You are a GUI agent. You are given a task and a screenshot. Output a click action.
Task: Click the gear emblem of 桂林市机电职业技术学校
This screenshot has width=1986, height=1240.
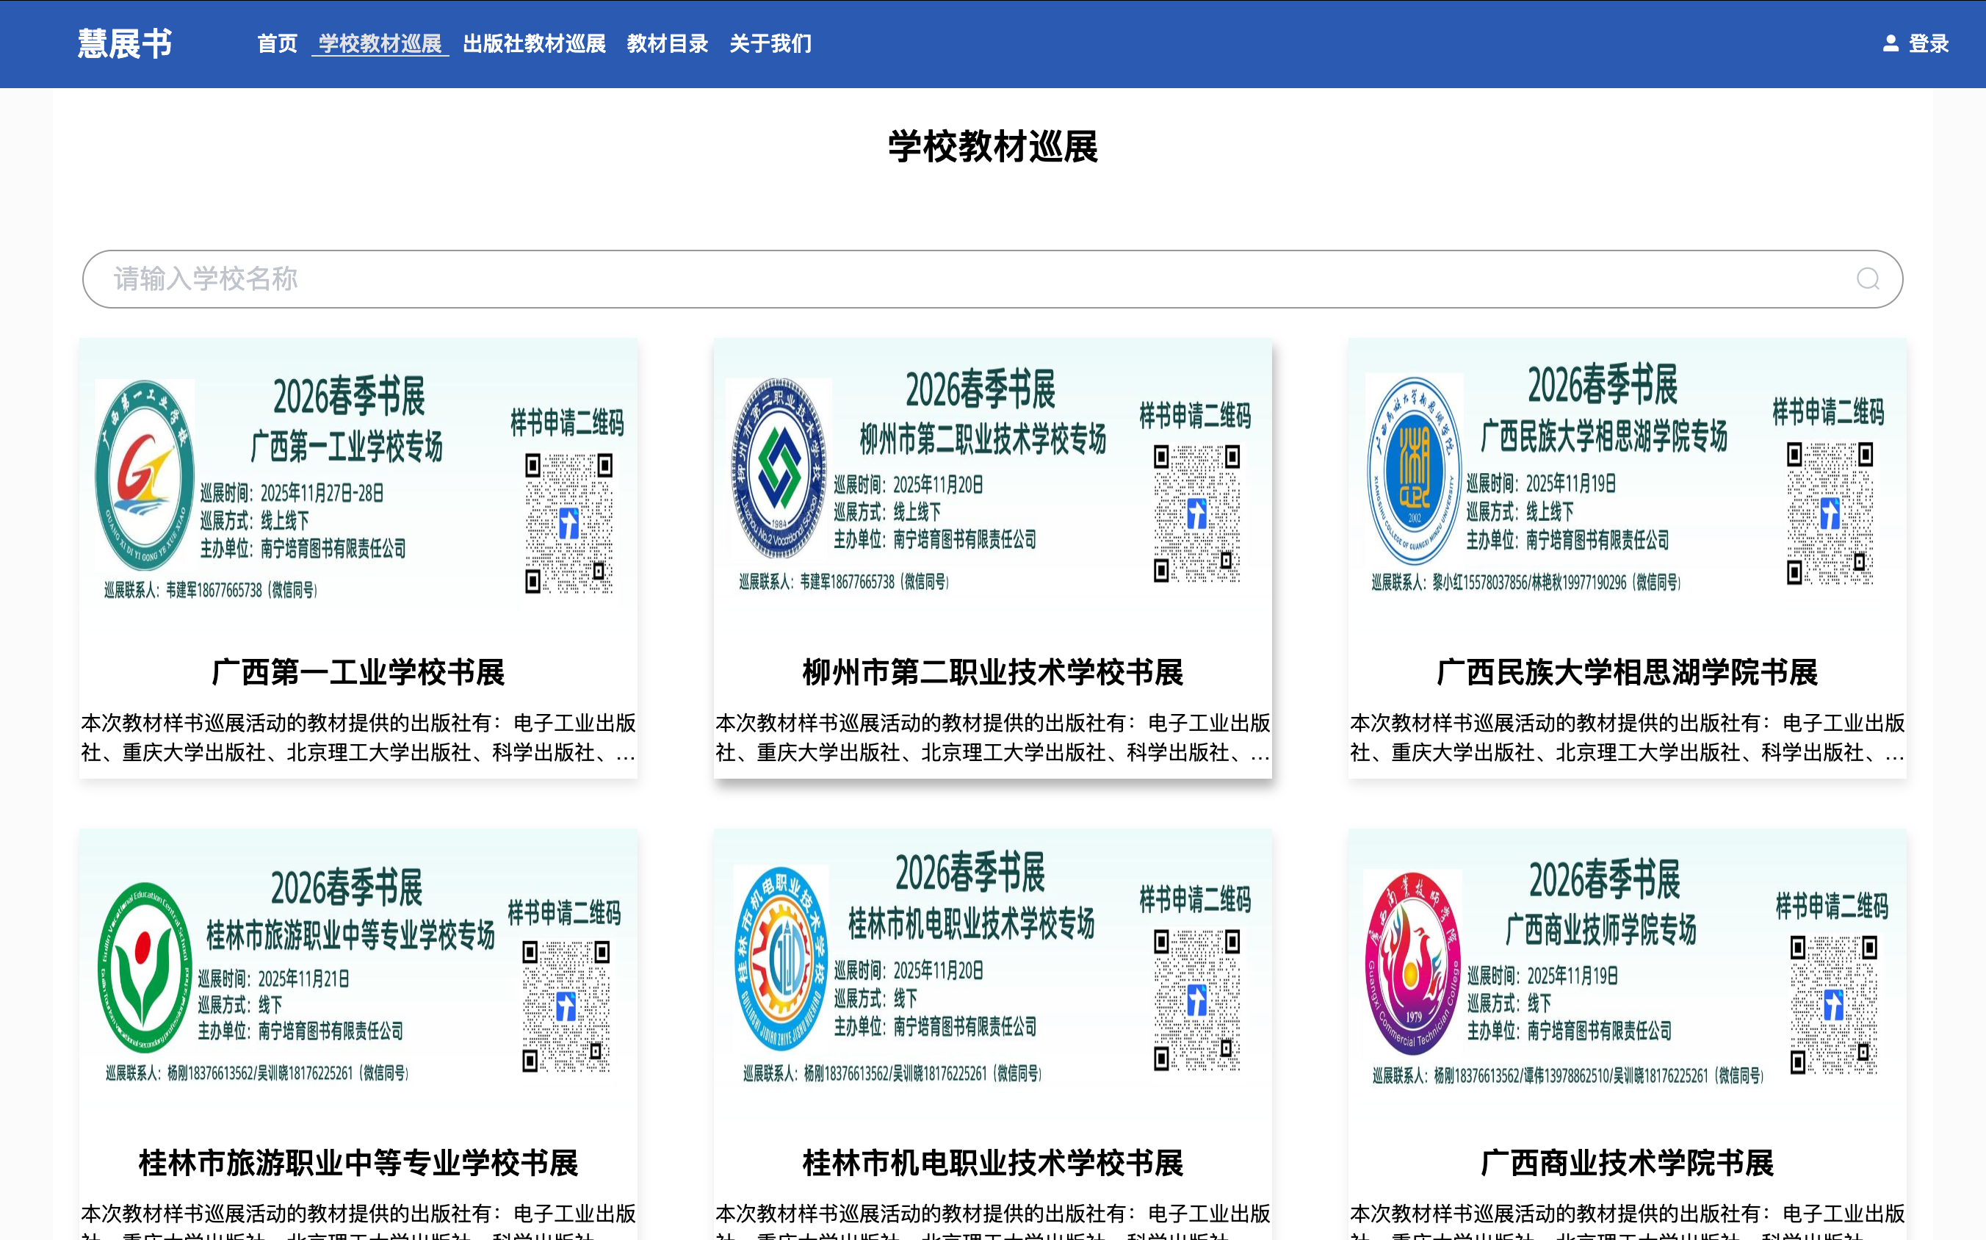(781, 959)
